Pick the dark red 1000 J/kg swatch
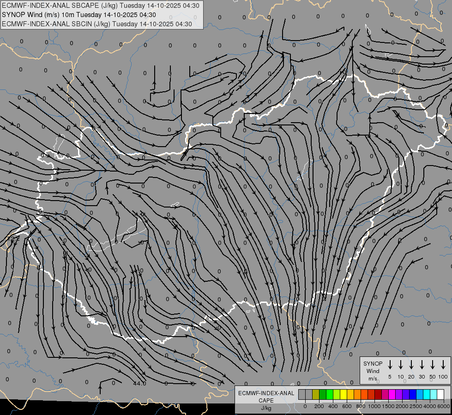 [x=378, y=394]
